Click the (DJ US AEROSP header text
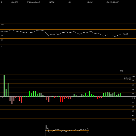136x136 pixels. coord(113,2)
